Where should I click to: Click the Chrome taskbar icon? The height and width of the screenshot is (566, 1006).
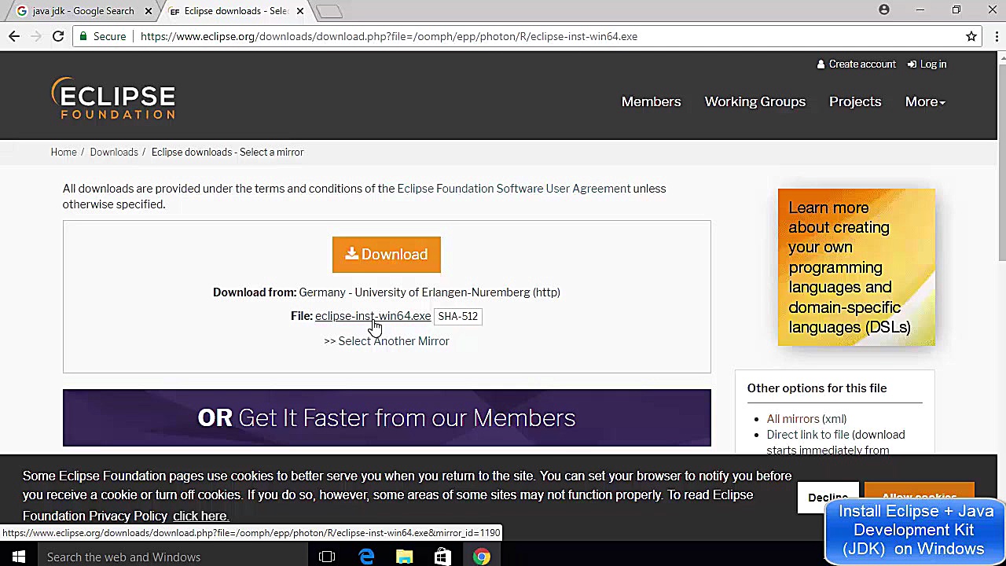pyautogui.click(x=482, y=557)
